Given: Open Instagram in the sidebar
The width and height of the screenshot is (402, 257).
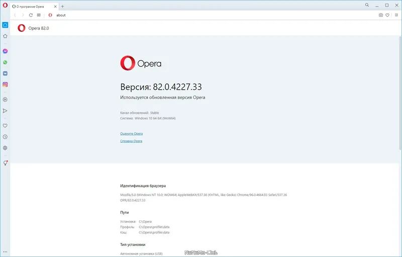Looking at the screenshot, I should click(5, 85).
